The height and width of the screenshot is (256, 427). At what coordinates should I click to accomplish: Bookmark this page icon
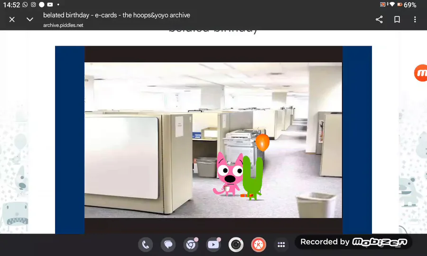397,19
